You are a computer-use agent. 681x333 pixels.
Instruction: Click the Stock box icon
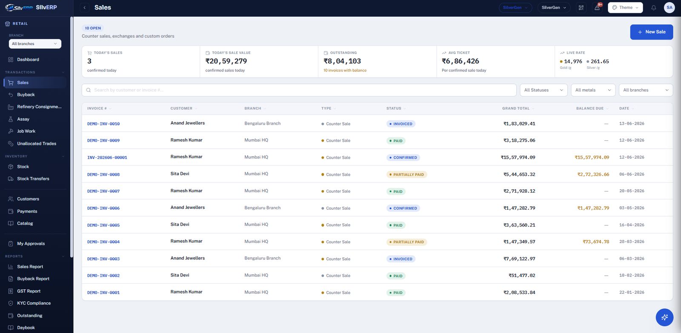pos(11,167)
